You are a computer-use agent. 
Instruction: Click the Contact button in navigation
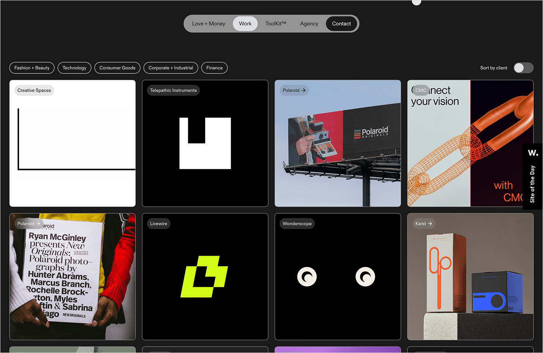click(x=341, y=24)
